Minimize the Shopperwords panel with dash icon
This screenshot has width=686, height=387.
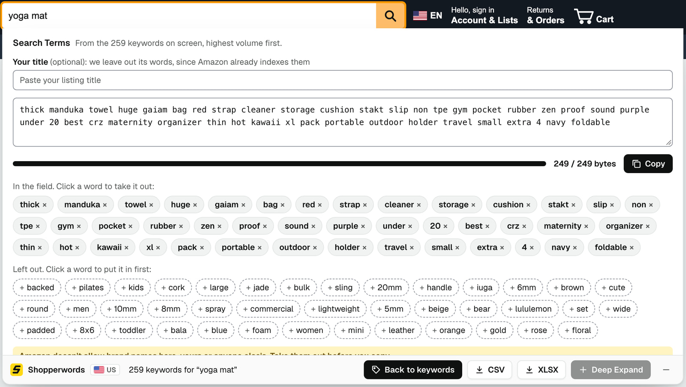pos(666,369)
